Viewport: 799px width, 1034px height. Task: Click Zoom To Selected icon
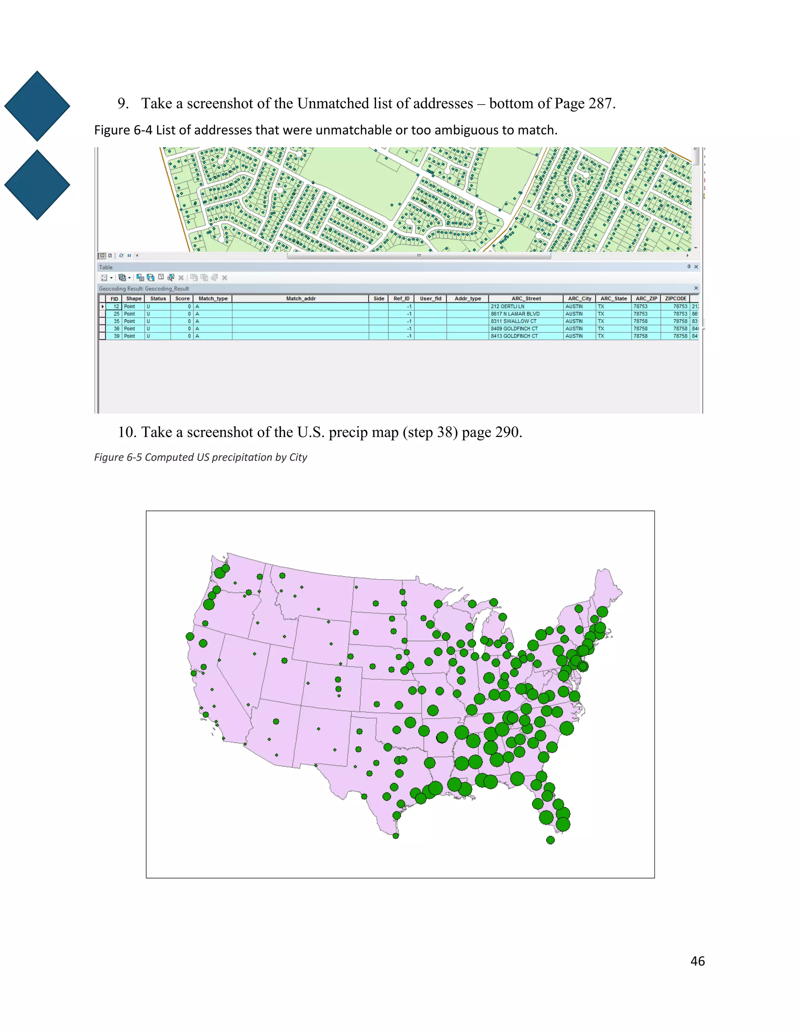[171, 278]
